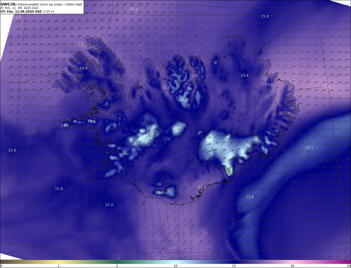Click the map value 23.3
Viewport: 351px width, 268px height.
point(134,9)
